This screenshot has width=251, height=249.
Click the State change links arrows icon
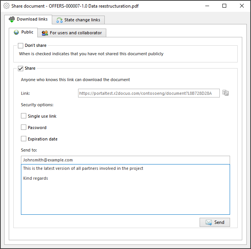point(59,20)
